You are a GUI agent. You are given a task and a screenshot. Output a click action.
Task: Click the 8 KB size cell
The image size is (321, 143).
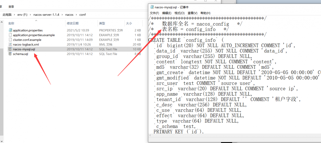click(138, 54)
